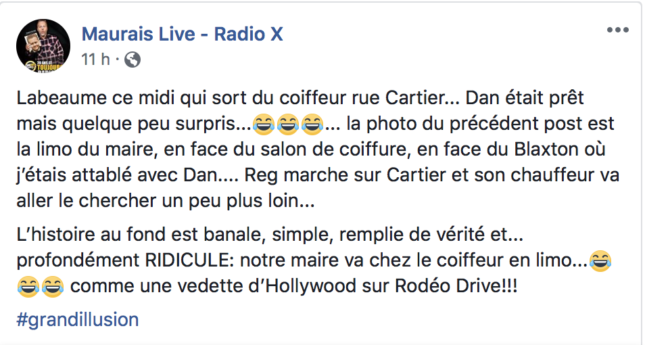This screenshot has width=645, height=345.
Task: Click the first emoji on the 'comme une vedette' line
Action: pyautogui.click(x=28, y=287)
